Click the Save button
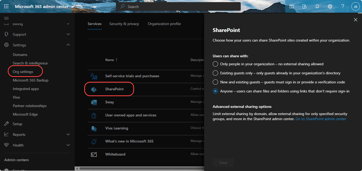The image size is (362, 171). tap(223, 162)
